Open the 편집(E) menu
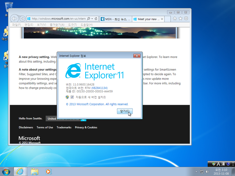This screenshot has height=176, width=235. [x=29, y=25]
